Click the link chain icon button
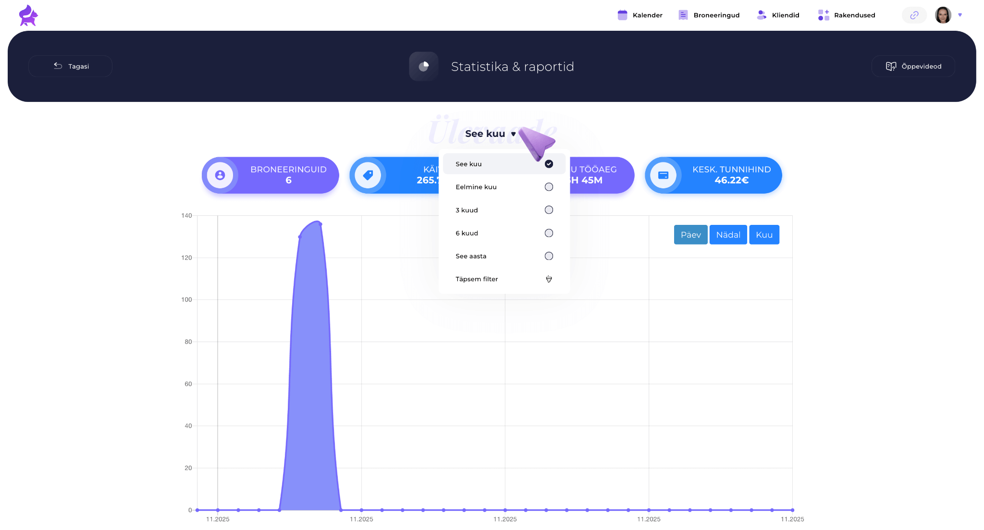 click(914, 15)
